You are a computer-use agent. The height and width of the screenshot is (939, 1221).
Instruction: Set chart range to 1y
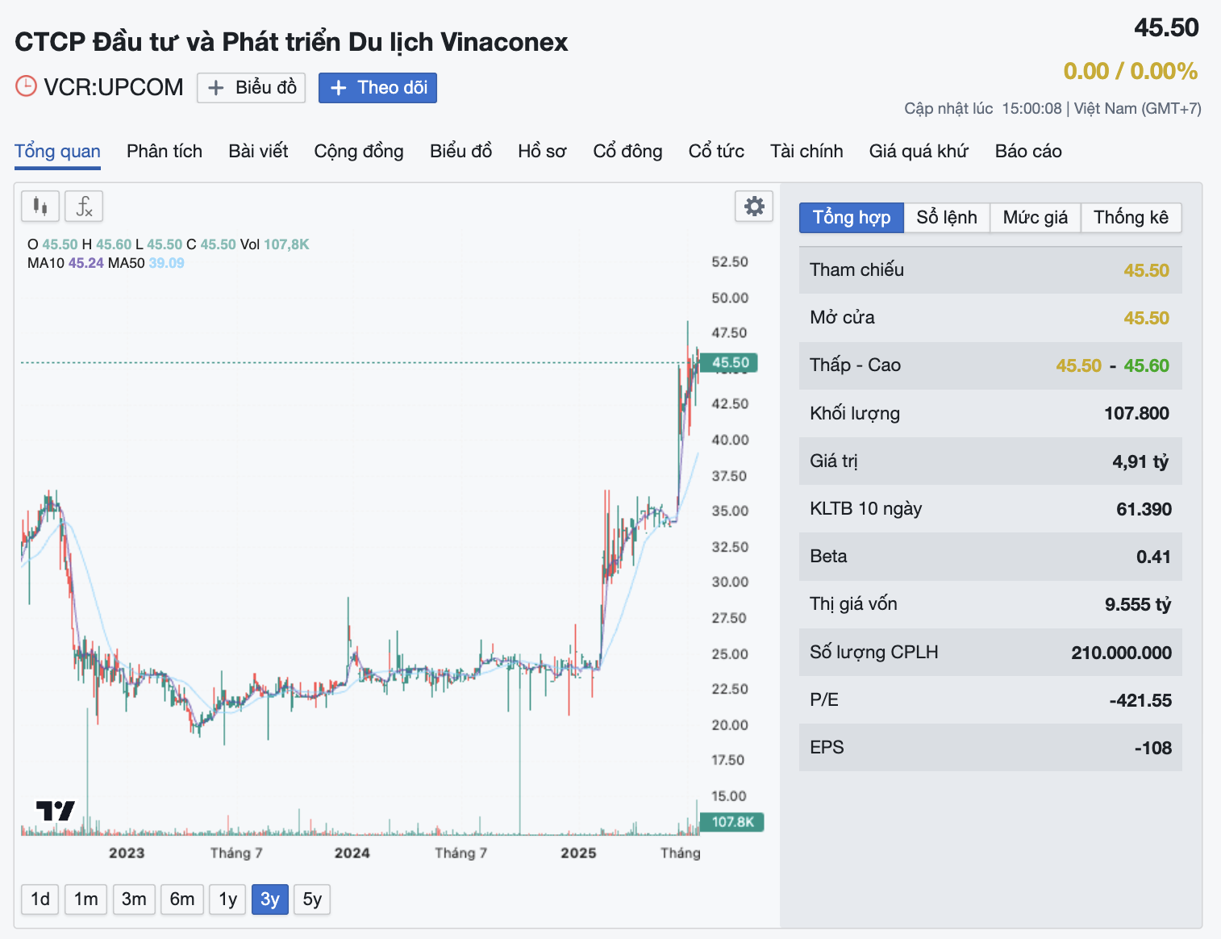[x=228, y=899]
